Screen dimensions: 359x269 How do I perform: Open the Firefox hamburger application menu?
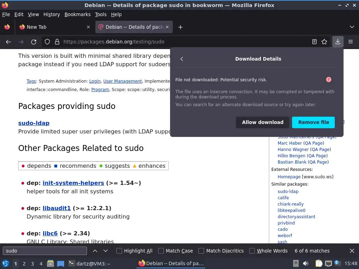coord(351,42)
